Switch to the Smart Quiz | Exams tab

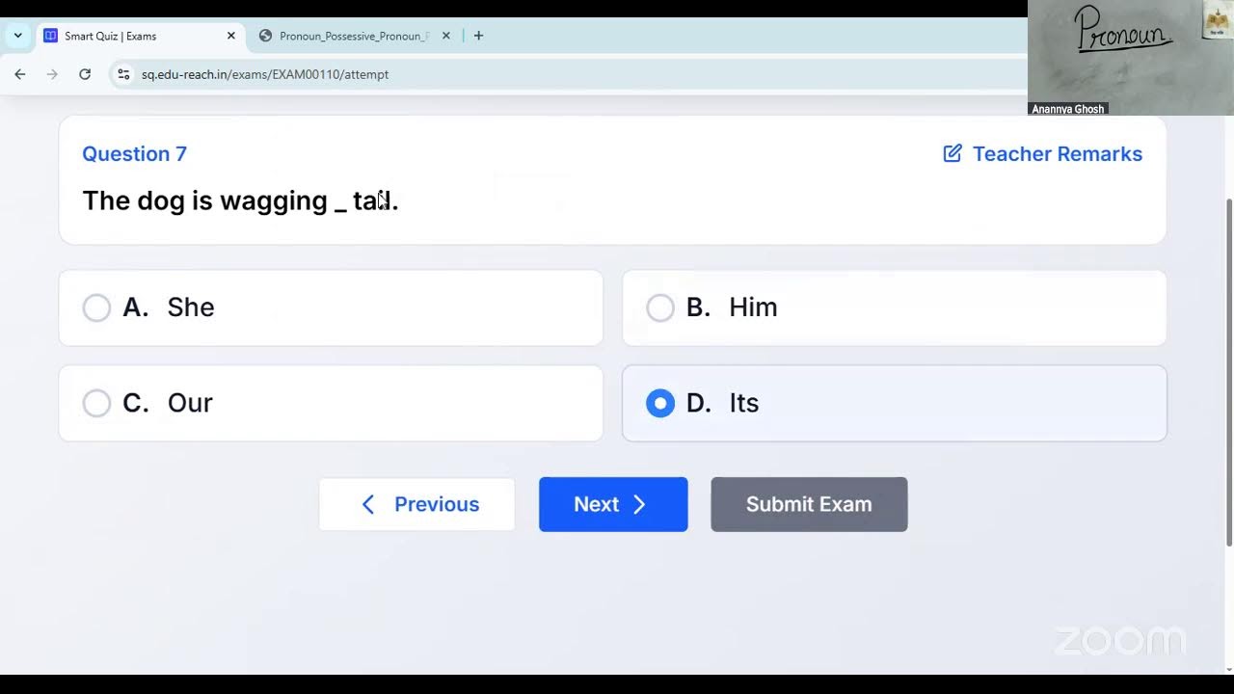(141, 36)
